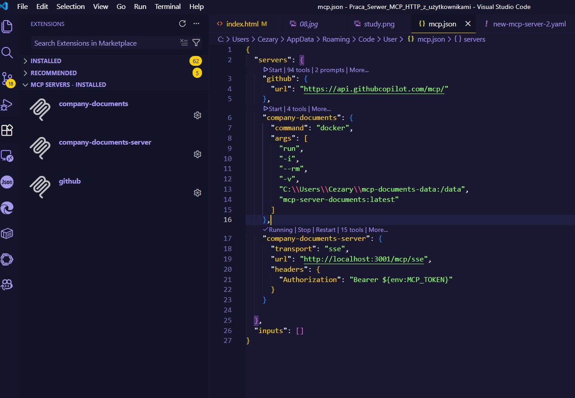The image size is (575, 398).
Task: Open gear settings for github MCP server
Action: tap(197, 193)
